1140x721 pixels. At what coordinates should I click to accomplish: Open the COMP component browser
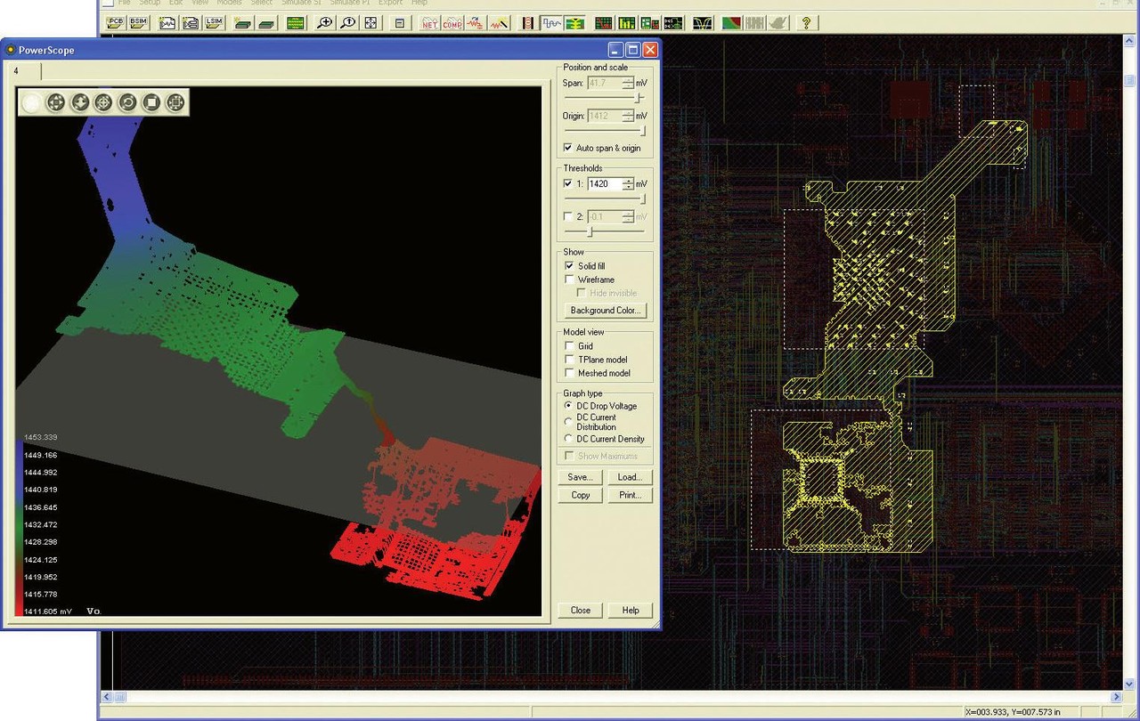452,22
